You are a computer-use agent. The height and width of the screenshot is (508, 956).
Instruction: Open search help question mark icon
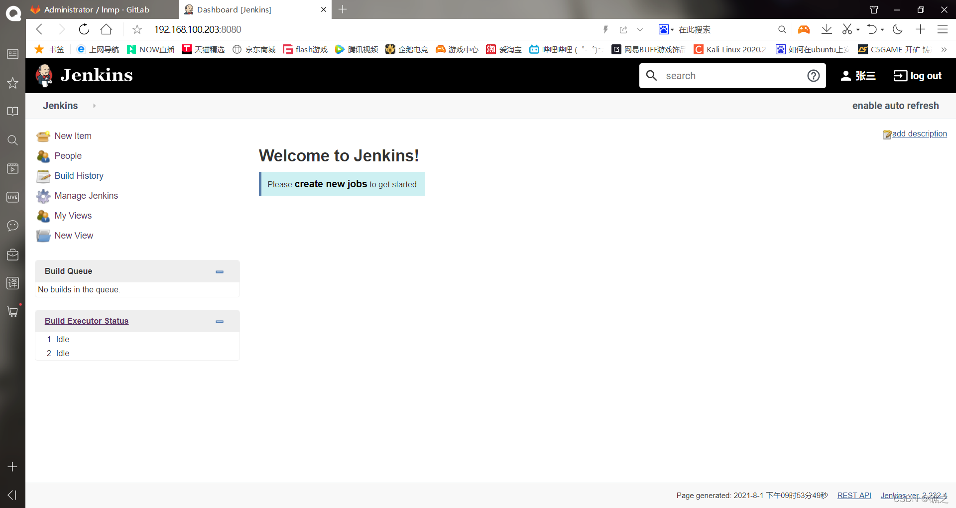[x=814, y=76]
